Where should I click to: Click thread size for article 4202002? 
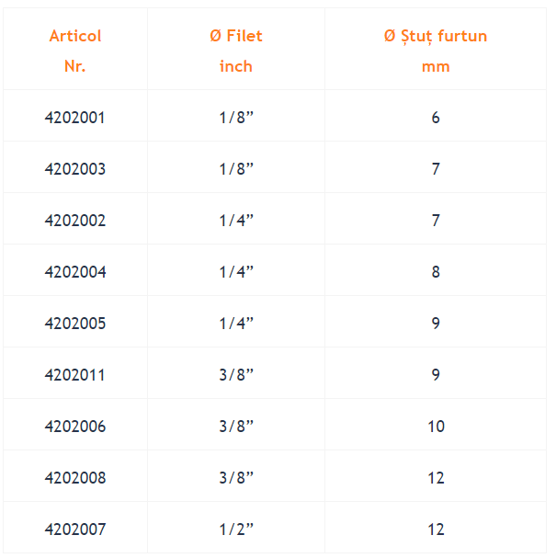[x=236, y=221]
